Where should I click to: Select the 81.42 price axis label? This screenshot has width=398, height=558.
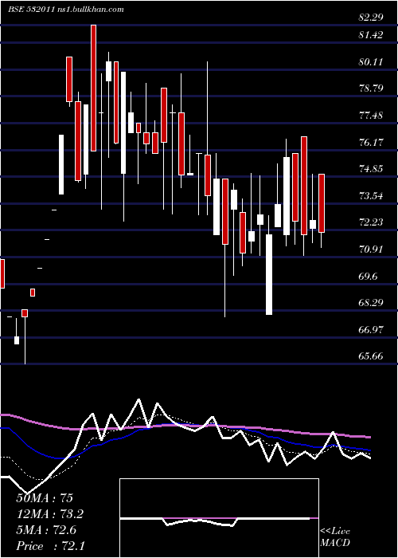371,35
